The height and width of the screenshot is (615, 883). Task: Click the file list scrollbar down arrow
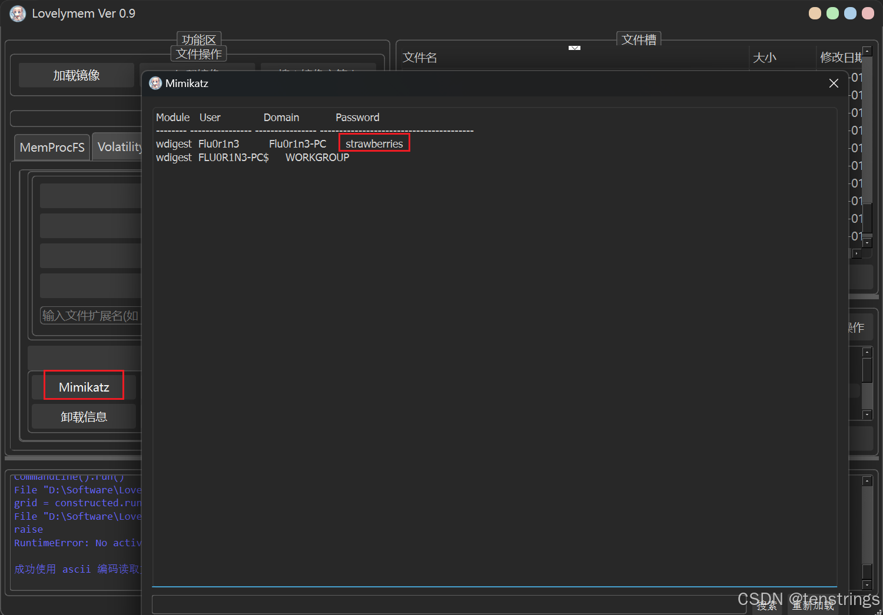point(867,242)
